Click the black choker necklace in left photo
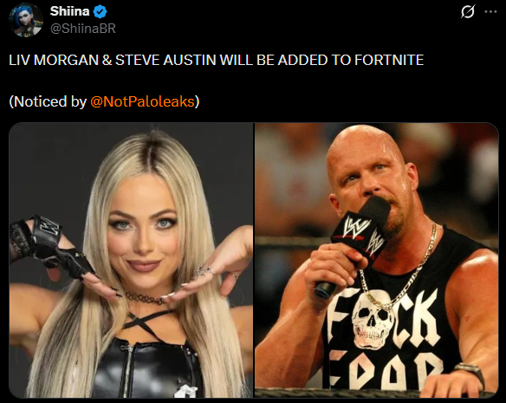 [144, 297]
